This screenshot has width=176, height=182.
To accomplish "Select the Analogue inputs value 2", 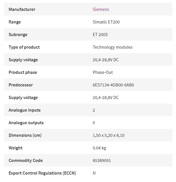I will pyautogui.click(x=94, y=110).
